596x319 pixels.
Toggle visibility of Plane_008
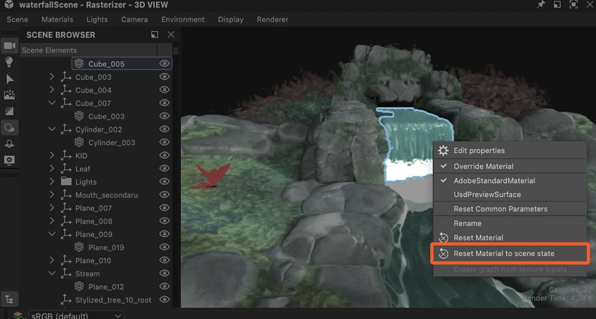coord(164,221)
